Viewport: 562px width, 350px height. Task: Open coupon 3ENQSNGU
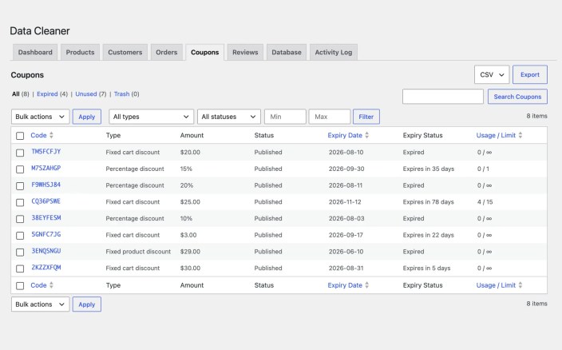[x=46, y=251]
